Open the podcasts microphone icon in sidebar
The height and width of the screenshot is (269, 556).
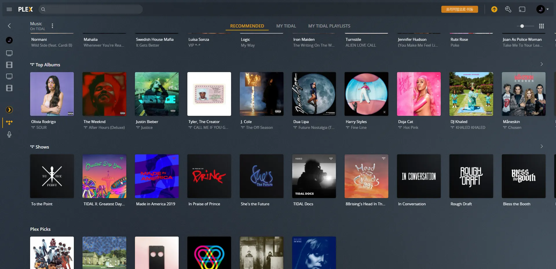point(9,134)
